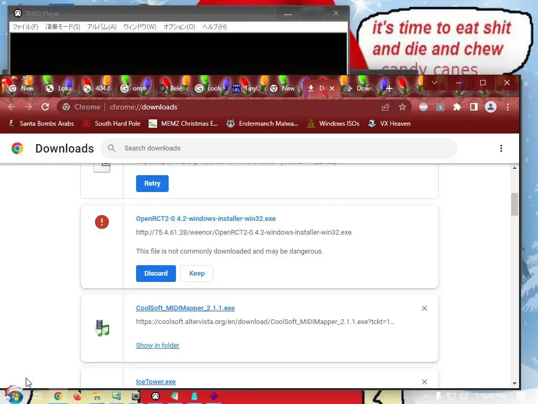
Task: Keep the OpenRCT2 installer download
Action: 196,274
